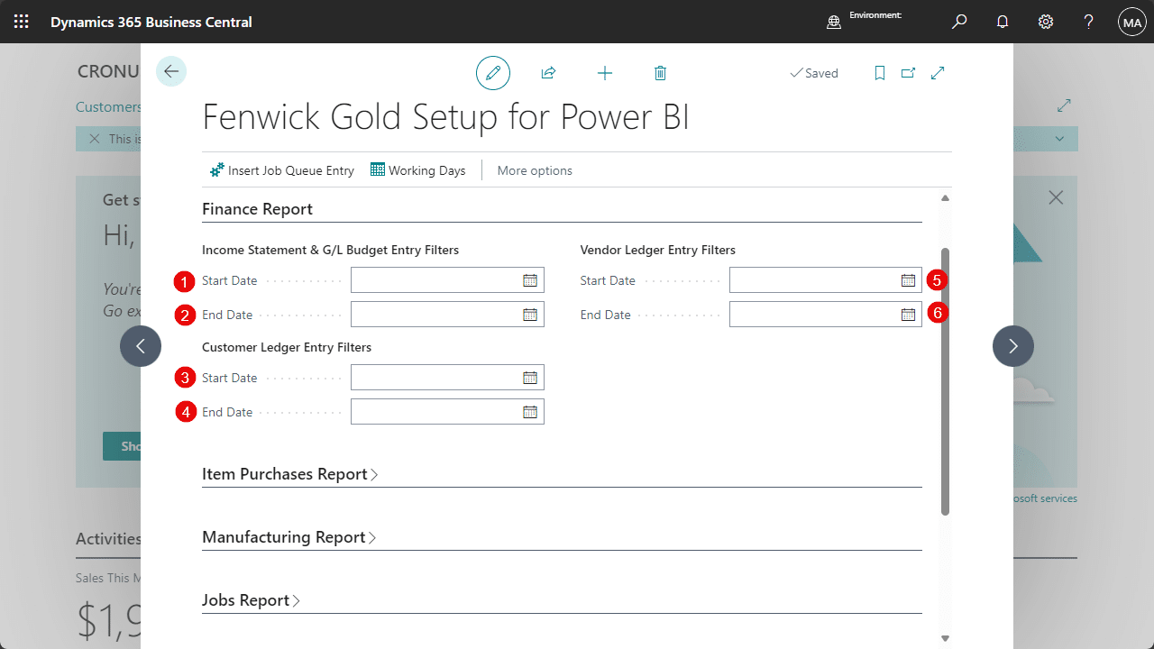Click Vendor Ledger Start Date field
The height and width of the screenshot is (649, 1154).
click(x=826, y=280)
